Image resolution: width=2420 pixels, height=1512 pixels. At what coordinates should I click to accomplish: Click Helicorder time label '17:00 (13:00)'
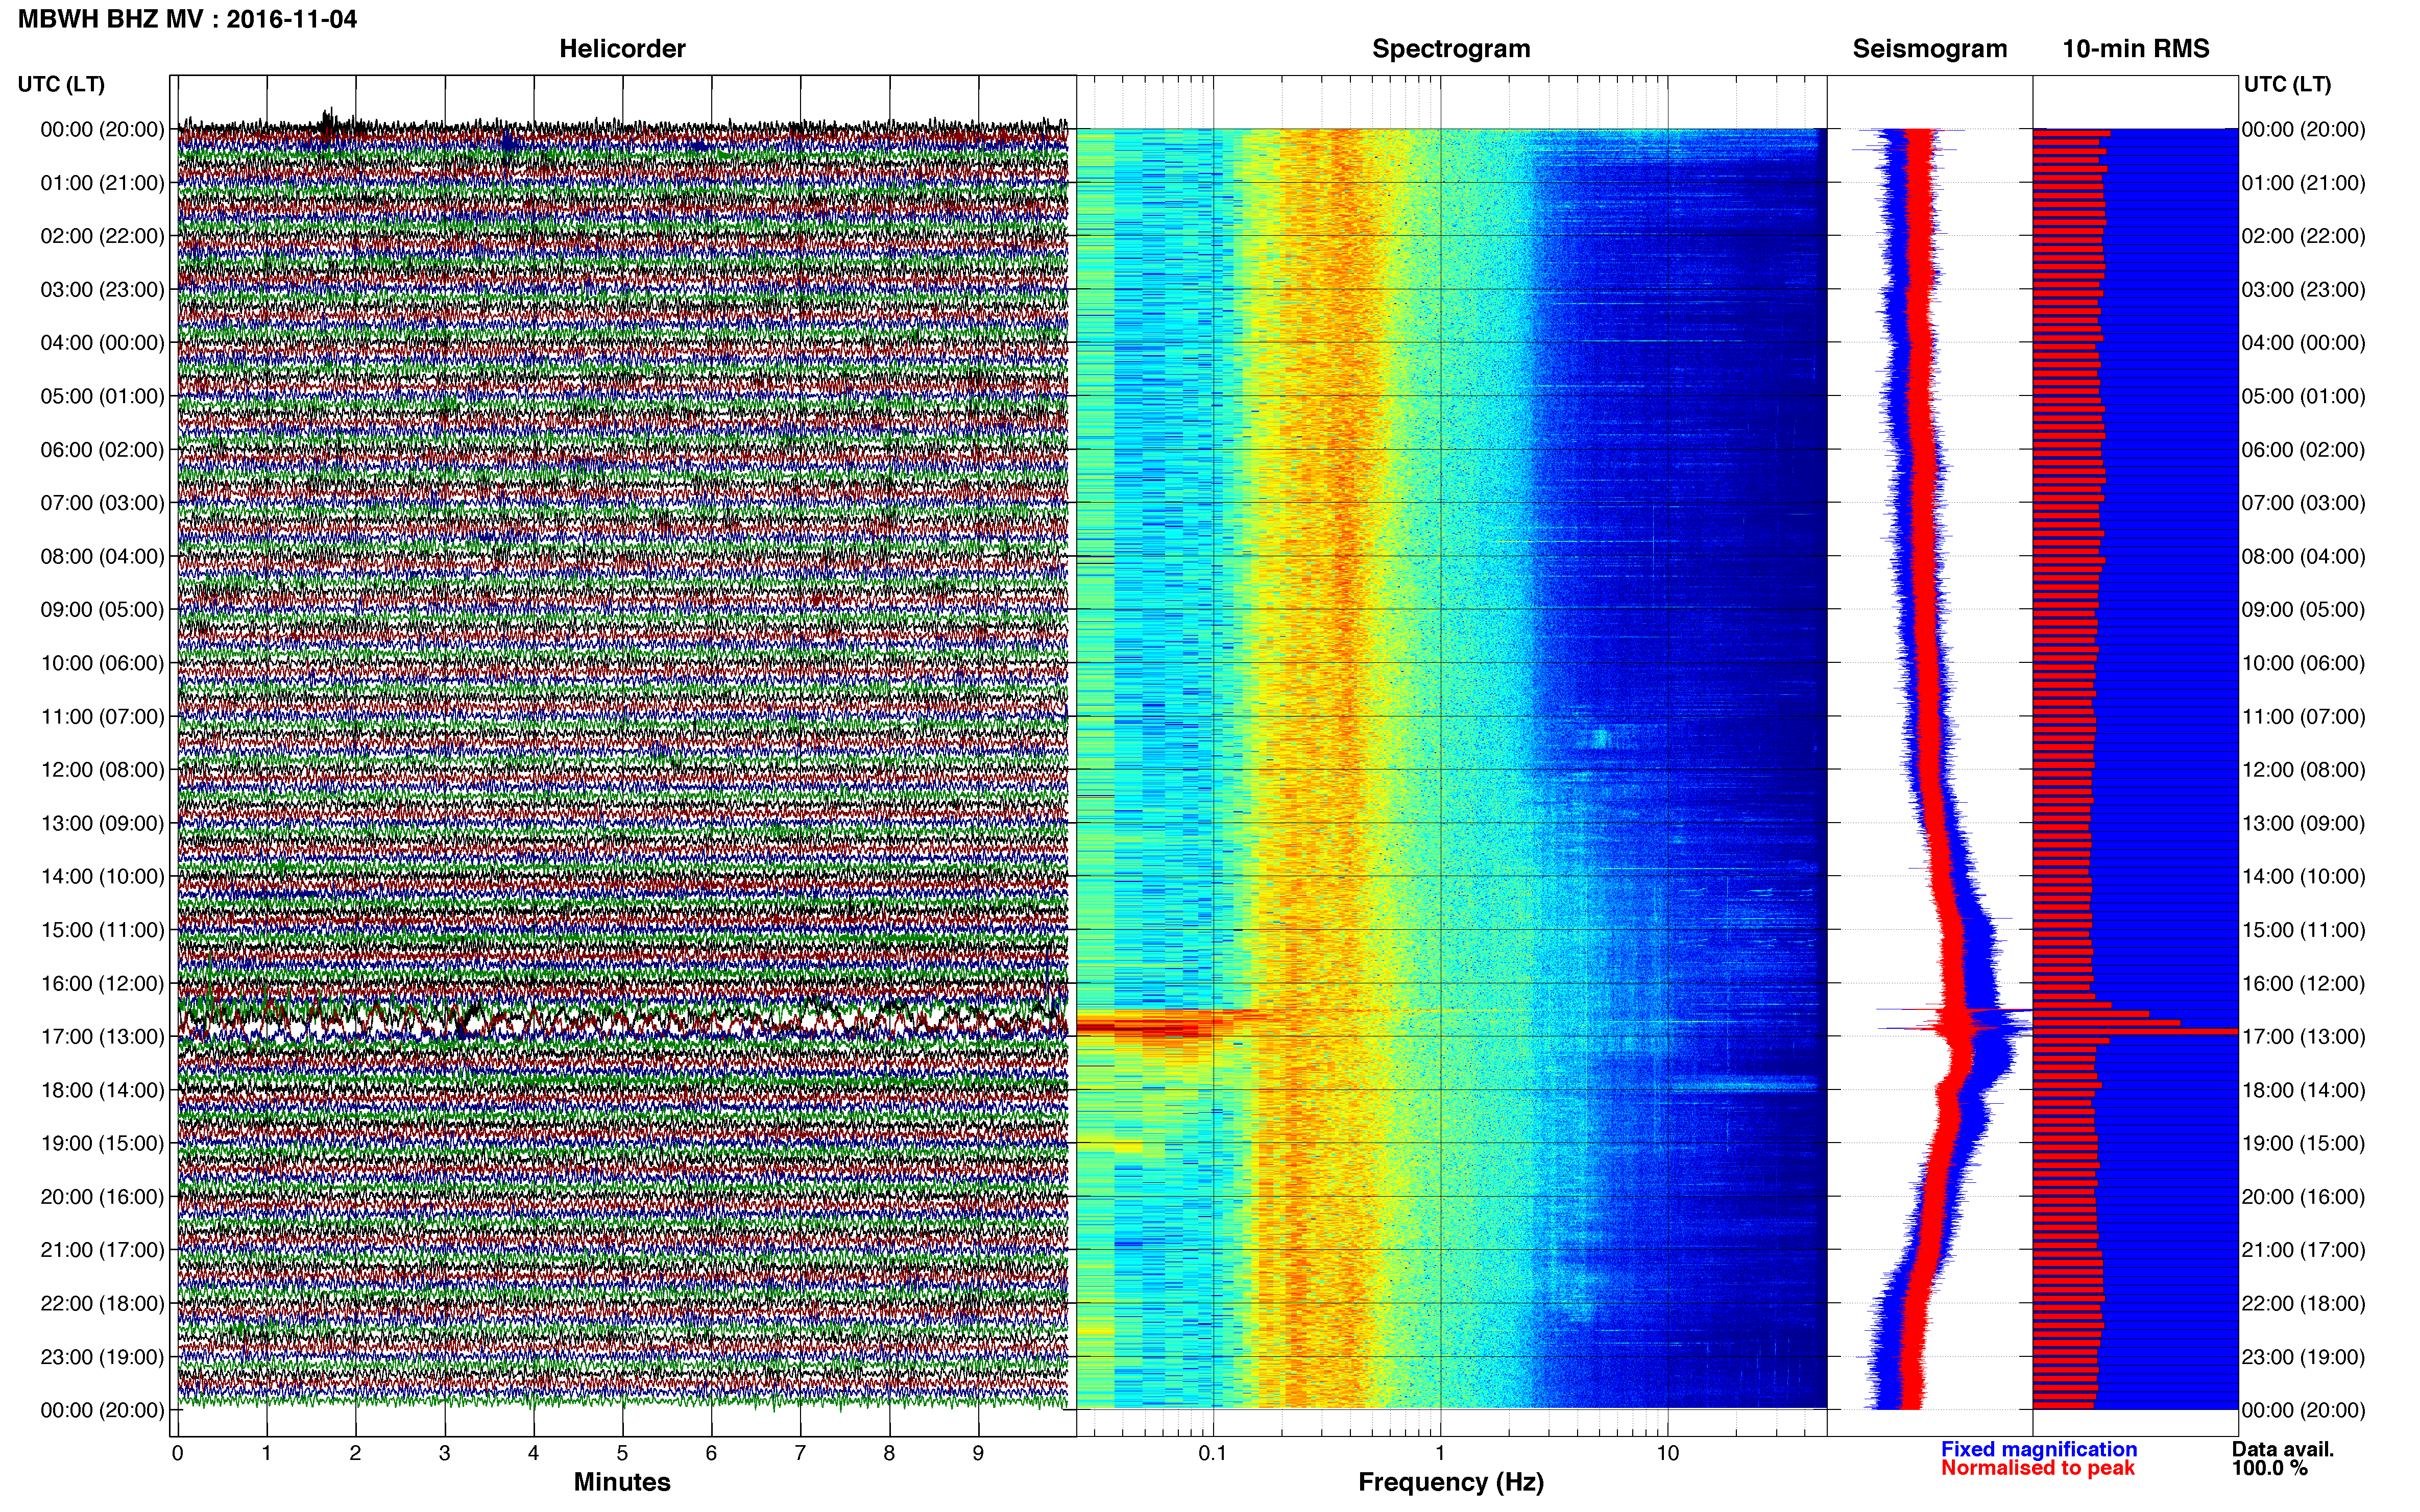point(102,1037)
